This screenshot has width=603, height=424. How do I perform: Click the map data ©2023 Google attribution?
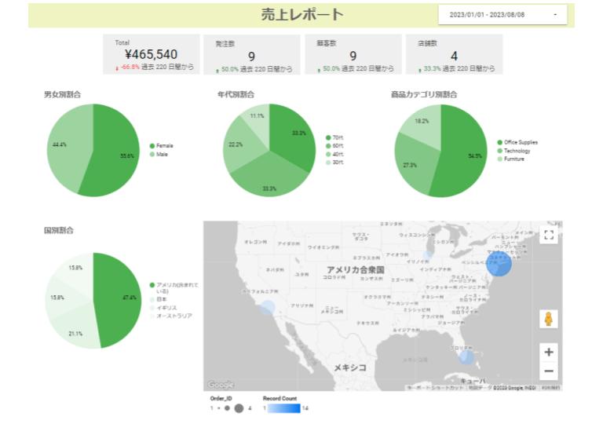coord(502,387)
